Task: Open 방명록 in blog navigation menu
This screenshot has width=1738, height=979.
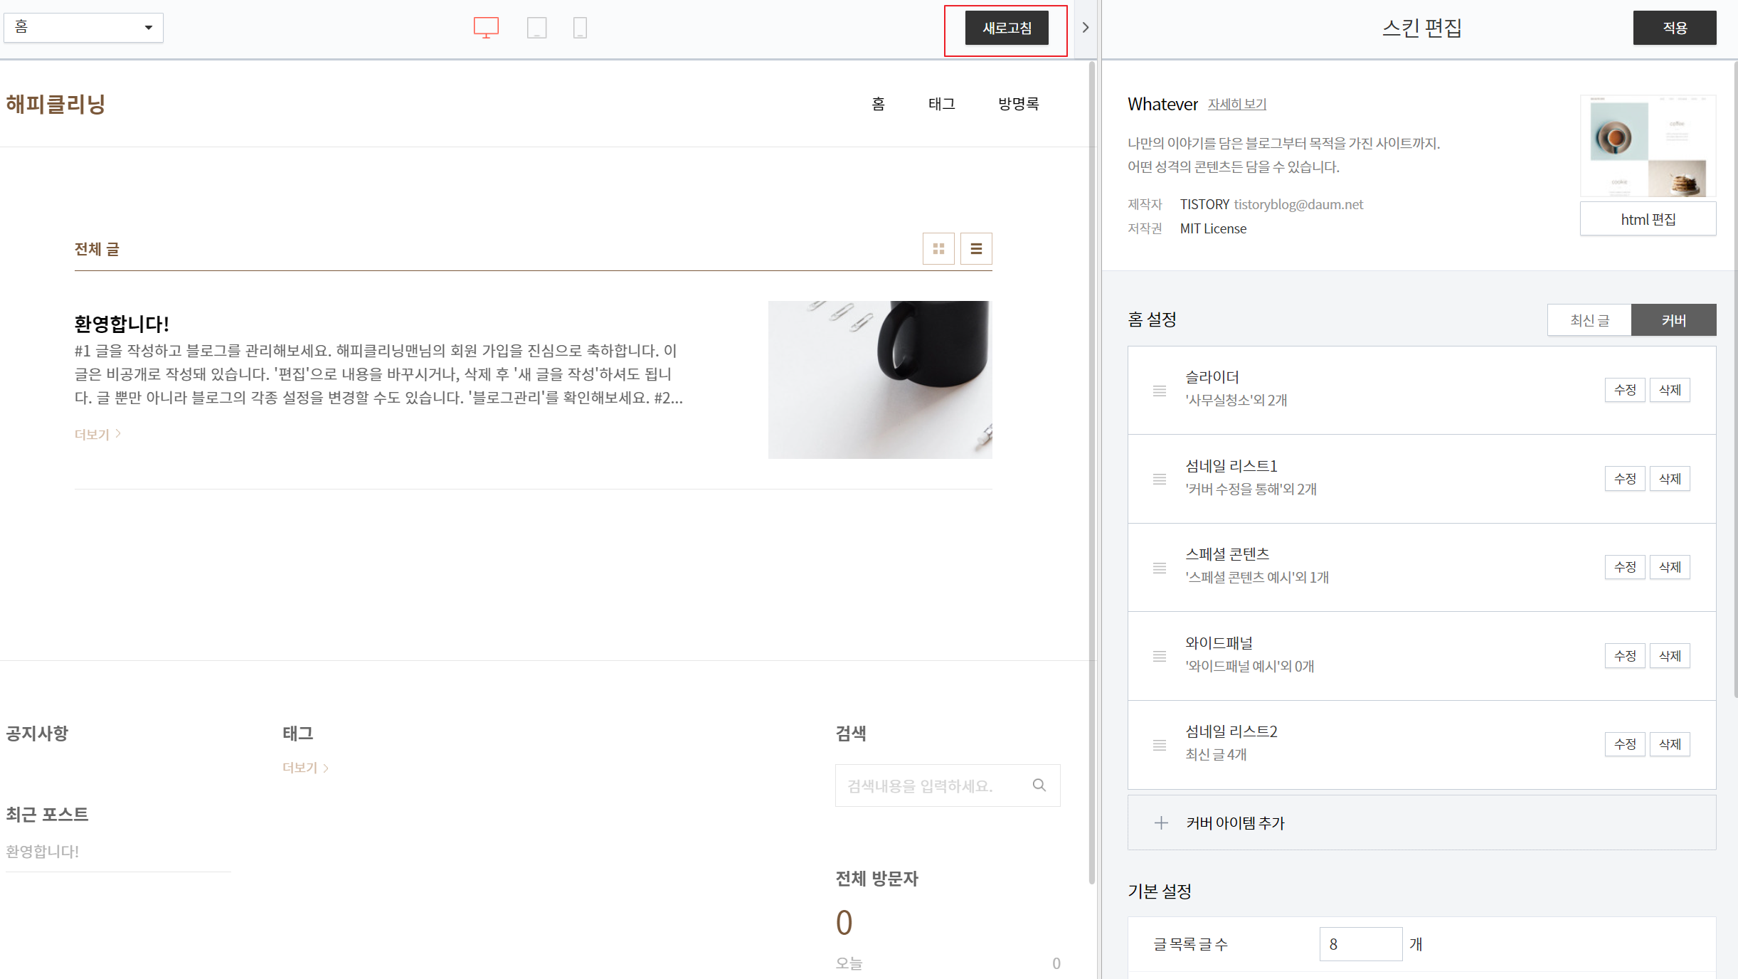Action: pyautogui.click(x=1018, y=104)
